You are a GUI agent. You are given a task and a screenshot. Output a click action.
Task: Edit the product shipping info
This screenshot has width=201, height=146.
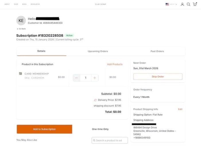(x=180, y=109)
